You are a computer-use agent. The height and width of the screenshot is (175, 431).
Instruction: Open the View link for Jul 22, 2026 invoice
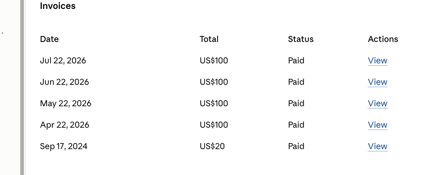pos(378,61)
